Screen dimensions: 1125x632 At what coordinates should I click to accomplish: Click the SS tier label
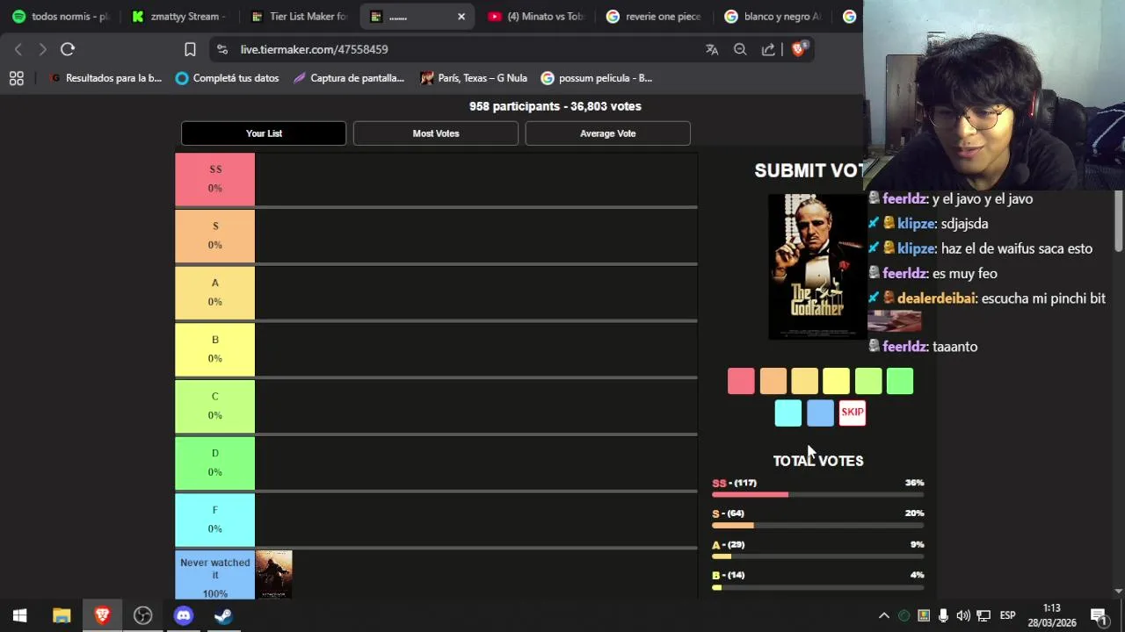tap(214, 179)
